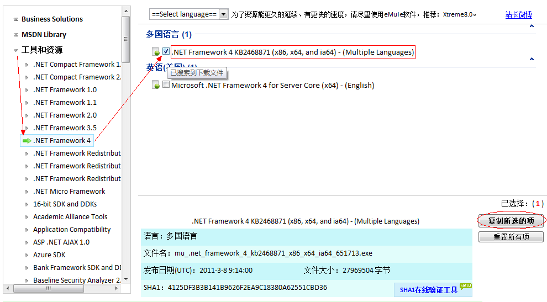Select Application Compatibility tree item
The width and height of the screenshot is (547, 302).
point(72,230)
